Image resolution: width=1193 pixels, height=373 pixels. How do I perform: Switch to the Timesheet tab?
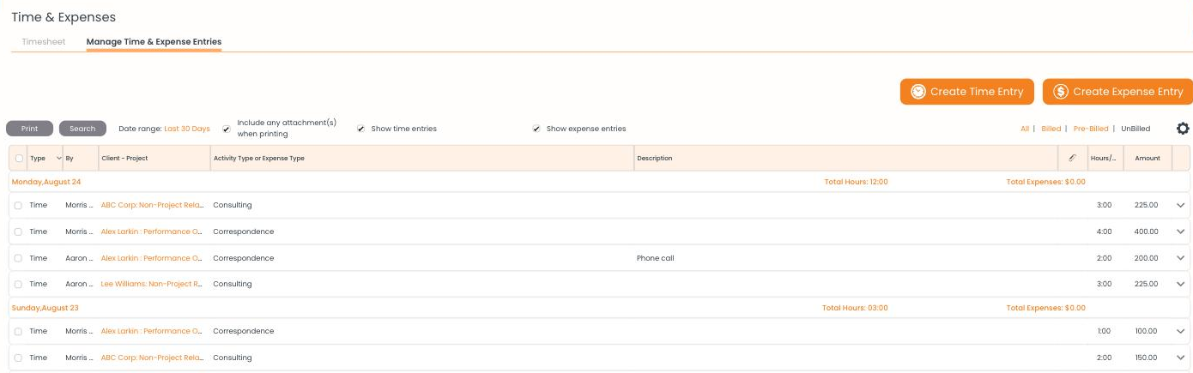(44, 41)
